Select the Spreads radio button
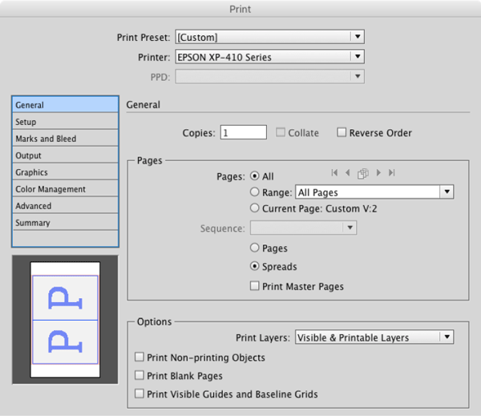The height and width of the screenshot is (416, 481). click(255, 266)
